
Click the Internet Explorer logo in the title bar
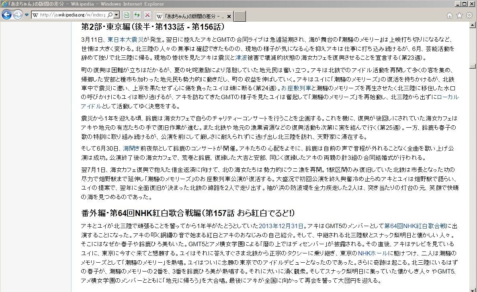[4, 4]
